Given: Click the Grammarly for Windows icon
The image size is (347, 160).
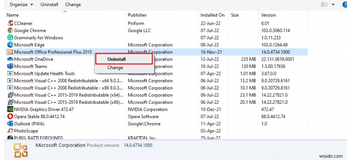Looking at the screenshot, I should [10, 38].
